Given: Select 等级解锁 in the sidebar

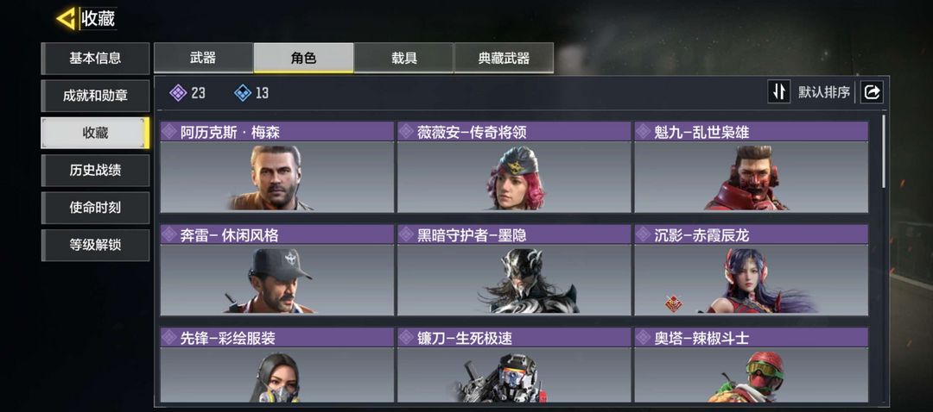Looking at the screenshot, I should [x=95, y=245].
